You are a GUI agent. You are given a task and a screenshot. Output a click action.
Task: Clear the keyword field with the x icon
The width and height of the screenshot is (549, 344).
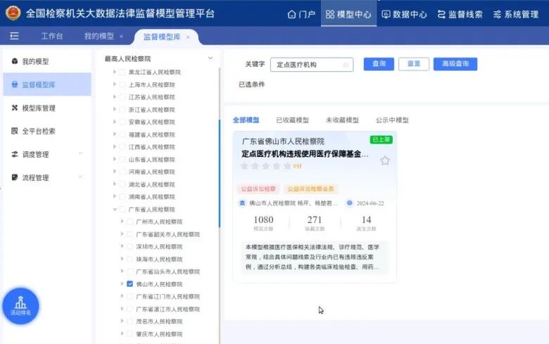coord(346,65)
